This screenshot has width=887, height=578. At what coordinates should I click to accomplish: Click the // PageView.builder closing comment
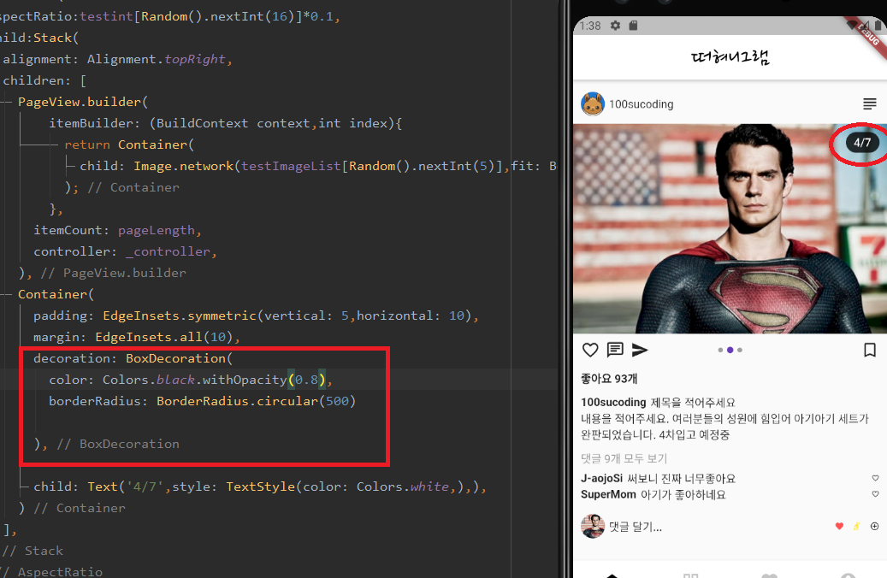[x=113, y=273]
